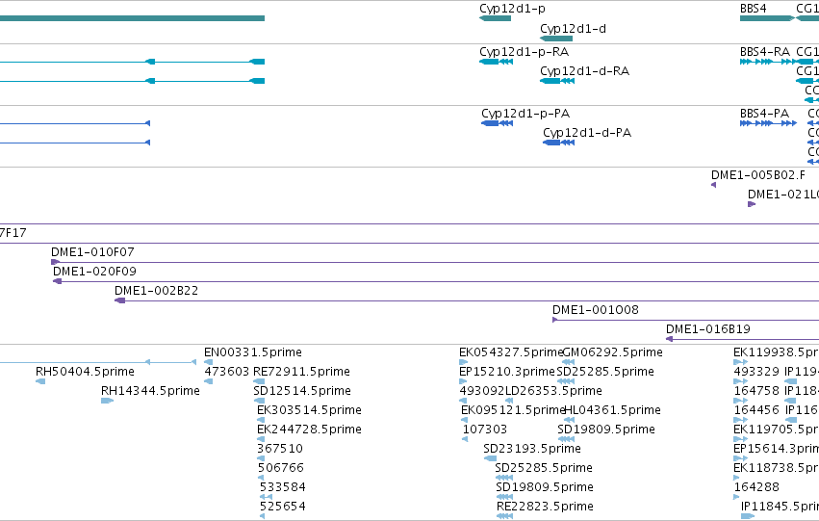Select the EN00331.5prime EST label
Screen dimensions: 819x521
253,352
